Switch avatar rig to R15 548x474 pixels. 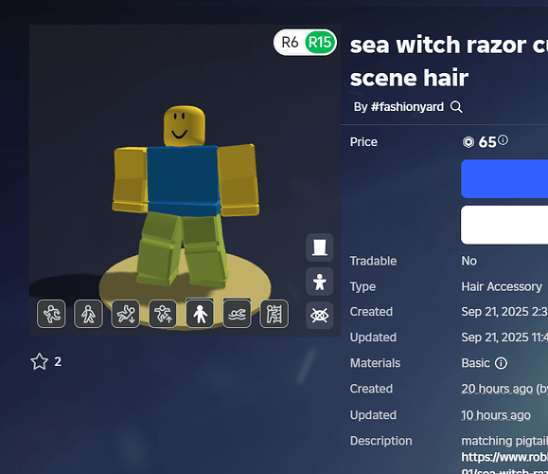coord(320,43)
